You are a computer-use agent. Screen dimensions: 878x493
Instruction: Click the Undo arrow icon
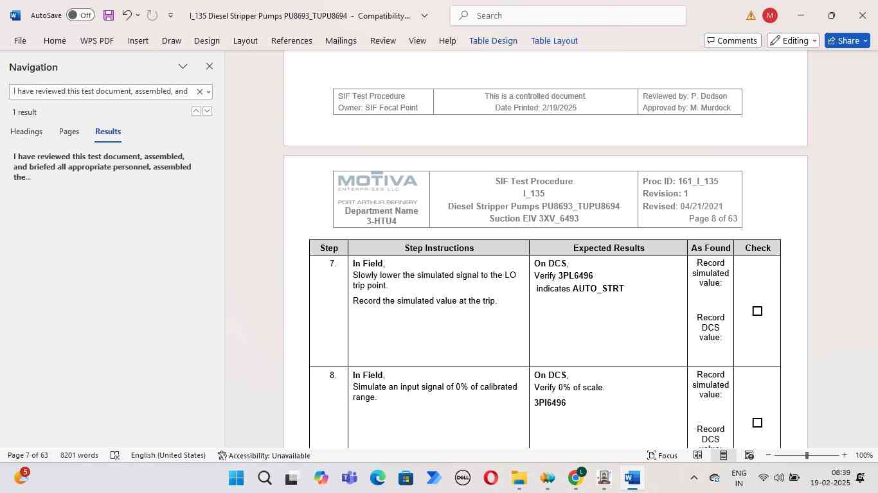[127, 15]
